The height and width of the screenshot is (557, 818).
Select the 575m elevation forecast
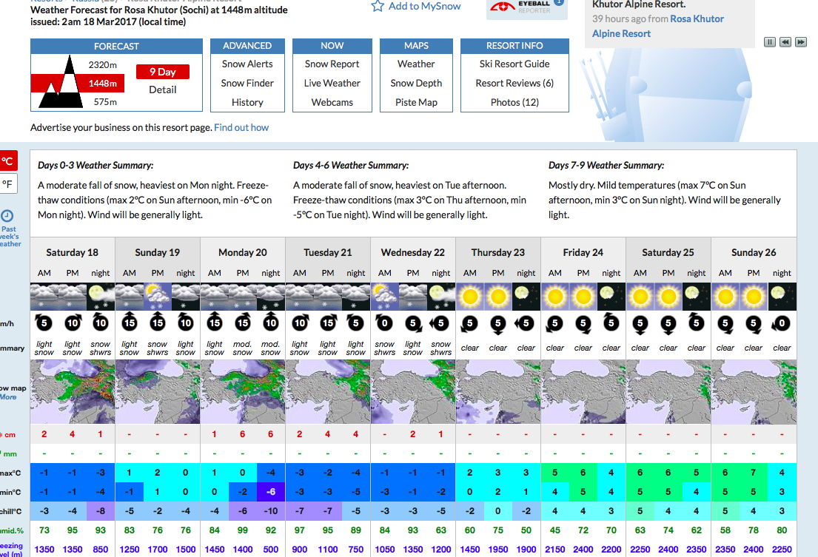click(x=105, y=102)
